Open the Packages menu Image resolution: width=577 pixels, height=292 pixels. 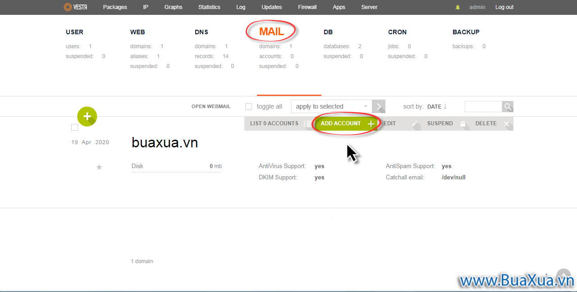pos(115,7)
